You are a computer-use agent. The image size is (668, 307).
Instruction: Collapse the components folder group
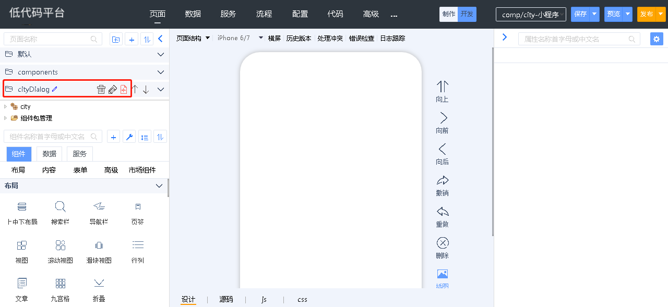[x=161, y=72]
